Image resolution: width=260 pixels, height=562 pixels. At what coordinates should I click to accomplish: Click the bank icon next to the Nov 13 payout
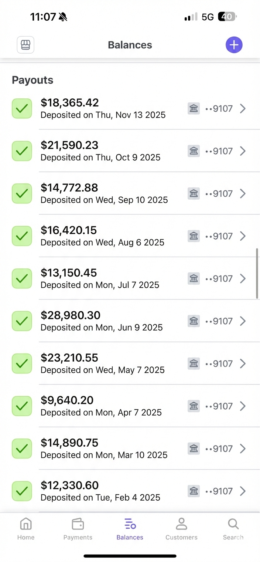pos(194,108)
